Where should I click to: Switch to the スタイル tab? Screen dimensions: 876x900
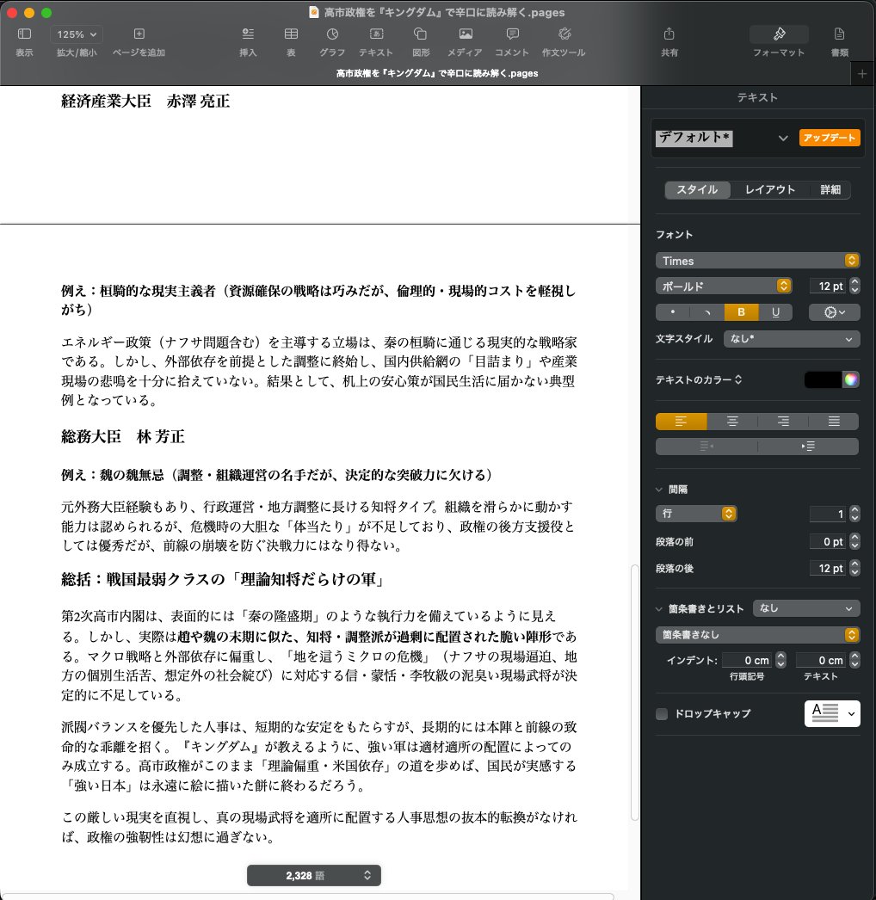tap(698, 190)
